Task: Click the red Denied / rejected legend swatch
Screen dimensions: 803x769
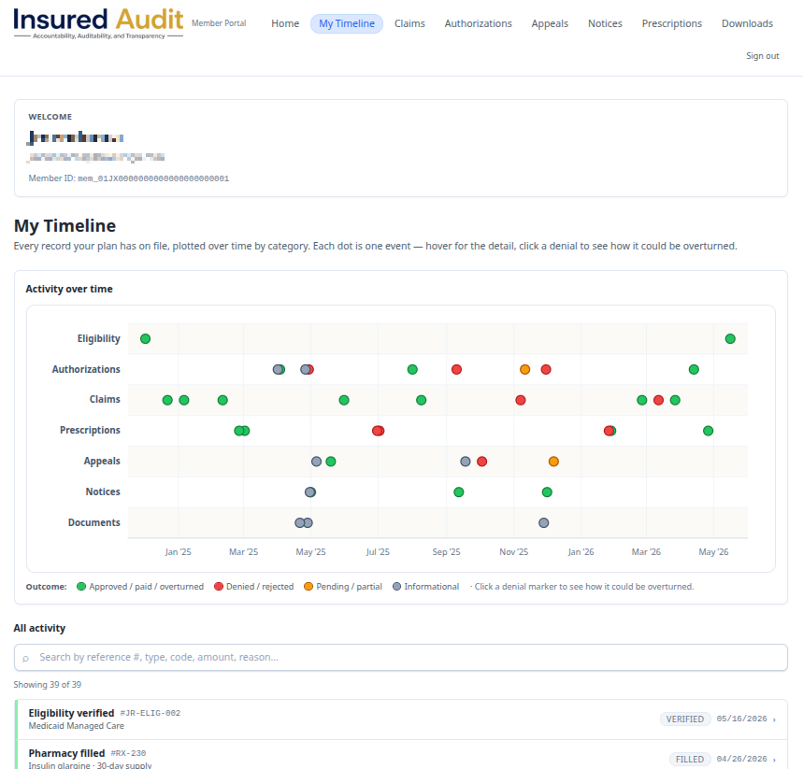Action: 219,586
